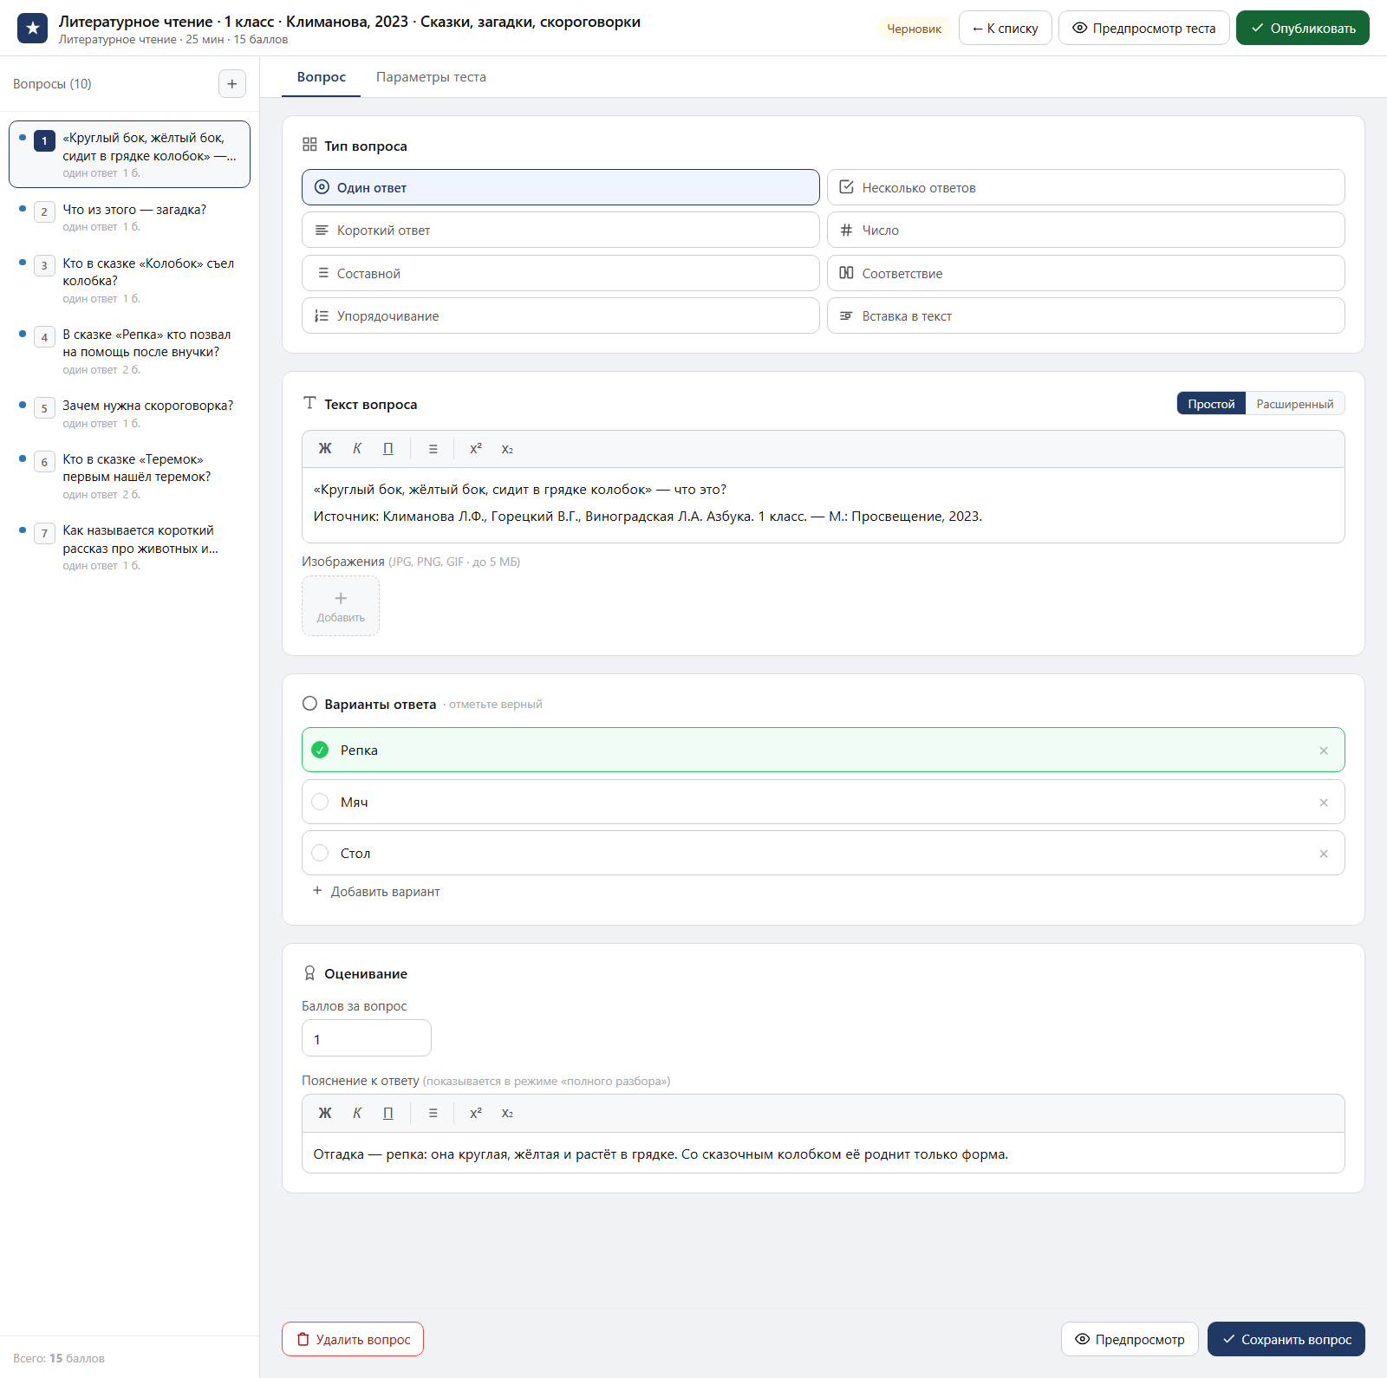This screenshot has height=1378, width=1387.
Task: Open alignment options in question text toolbar
Action: [x=433, y=449]
